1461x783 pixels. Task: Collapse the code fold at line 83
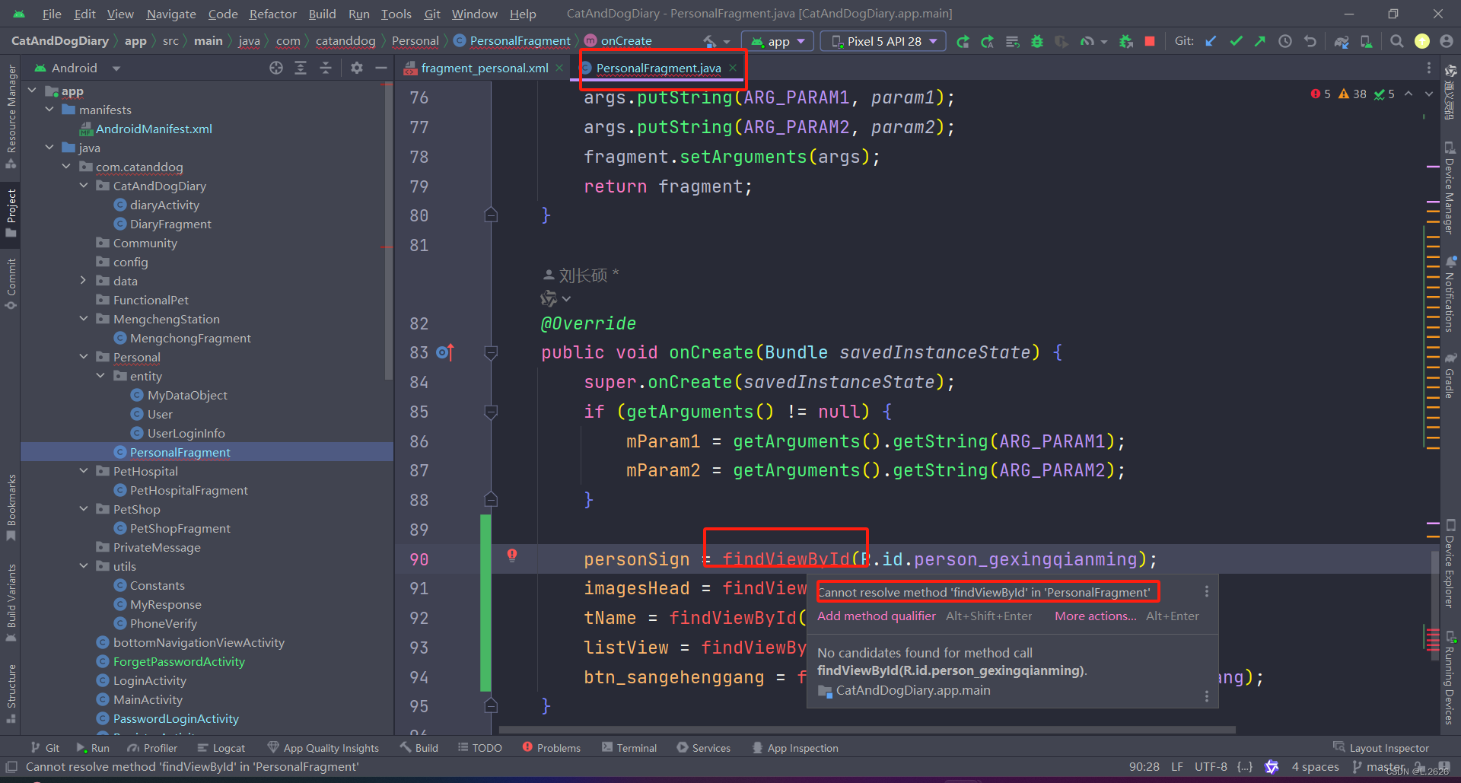point(490,352)
